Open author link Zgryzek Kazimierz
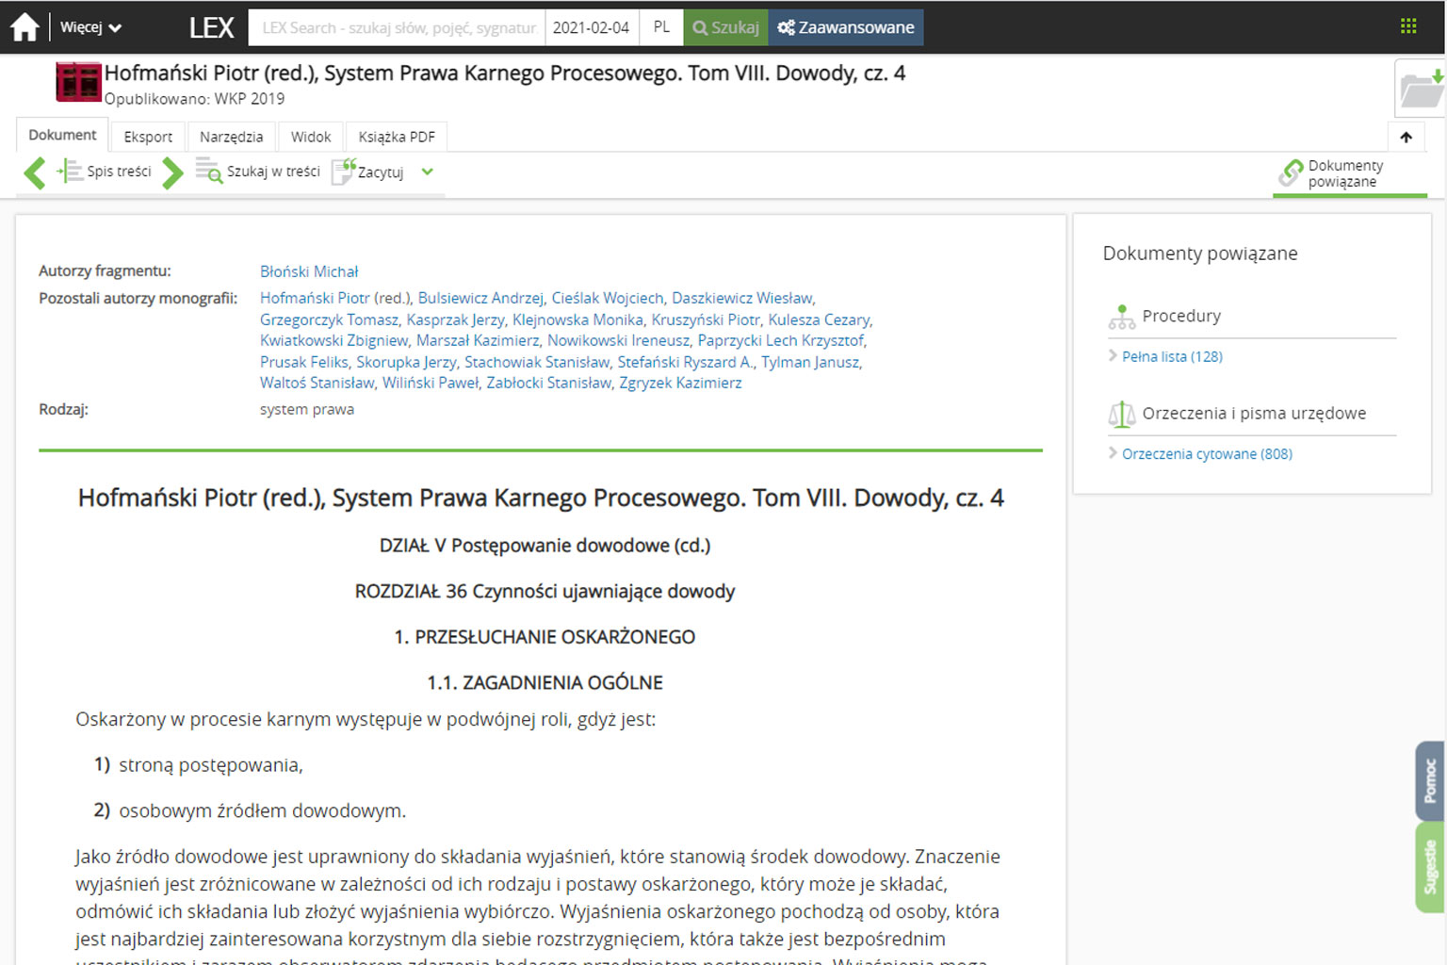 (x=680, y=383)
